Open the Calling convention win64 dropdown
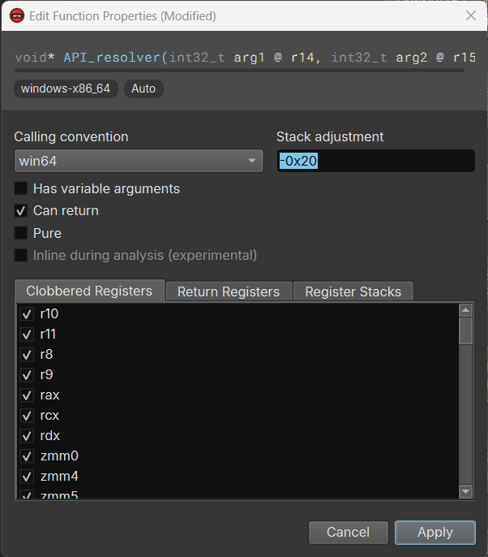488x557 pixels. tap(139, 161)
